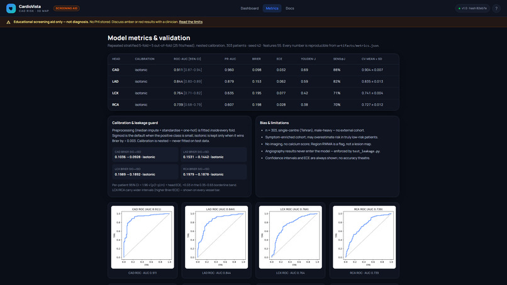The height and width of the screenshot is (285, 507).
Task: Click the PR-AUC value 0.879
Action: [x=229, y=82]
